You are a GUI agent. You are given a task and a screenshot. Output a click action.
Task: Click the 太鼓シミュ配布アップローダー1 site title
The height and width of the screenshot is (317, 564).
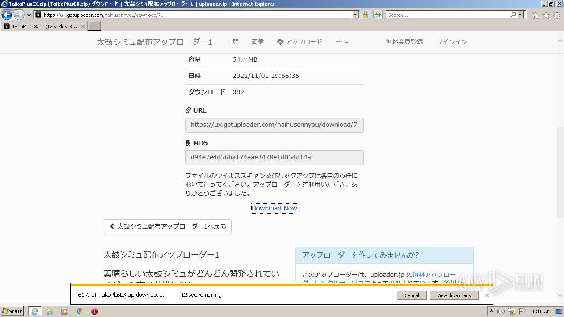click(155, 42)
